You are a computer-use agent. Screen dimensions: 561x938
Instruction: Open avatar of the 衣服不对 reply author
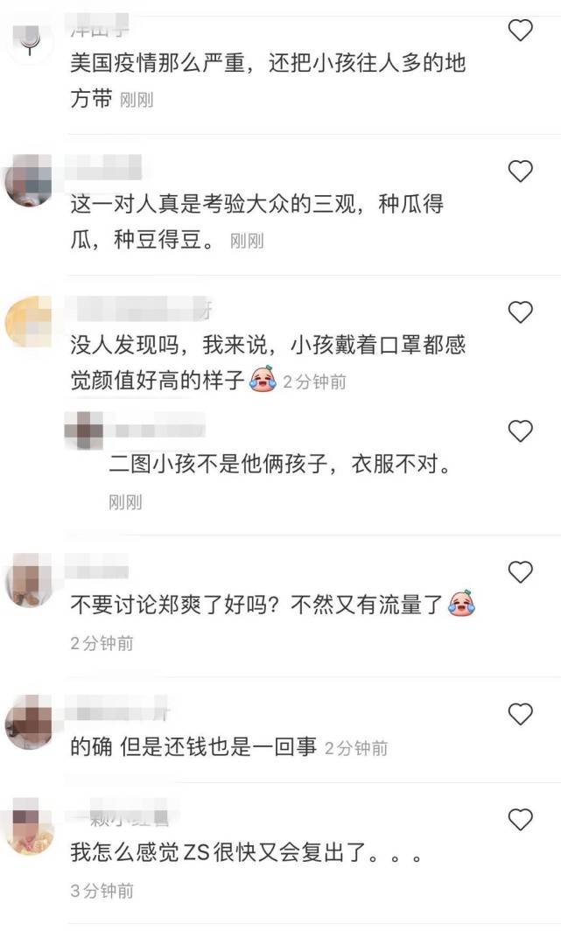[83, 430]
